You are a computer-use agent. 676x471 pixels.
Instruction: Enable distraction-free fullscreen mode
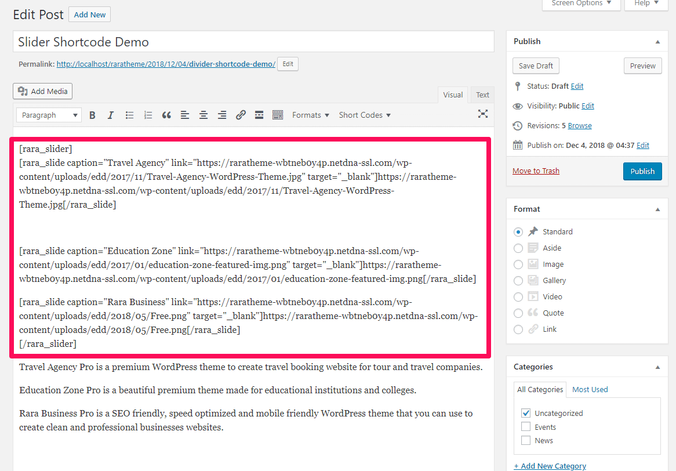tap(482, 114)
